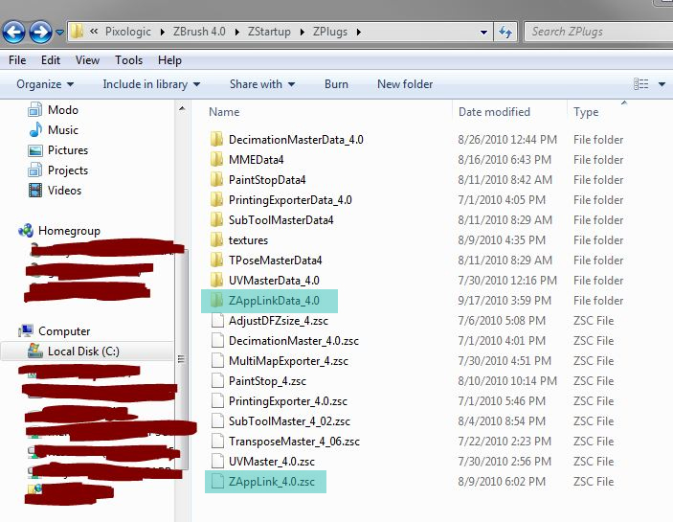Open the Share with dropdown
This screenshot has width=673, height=522.
[262, 84]
